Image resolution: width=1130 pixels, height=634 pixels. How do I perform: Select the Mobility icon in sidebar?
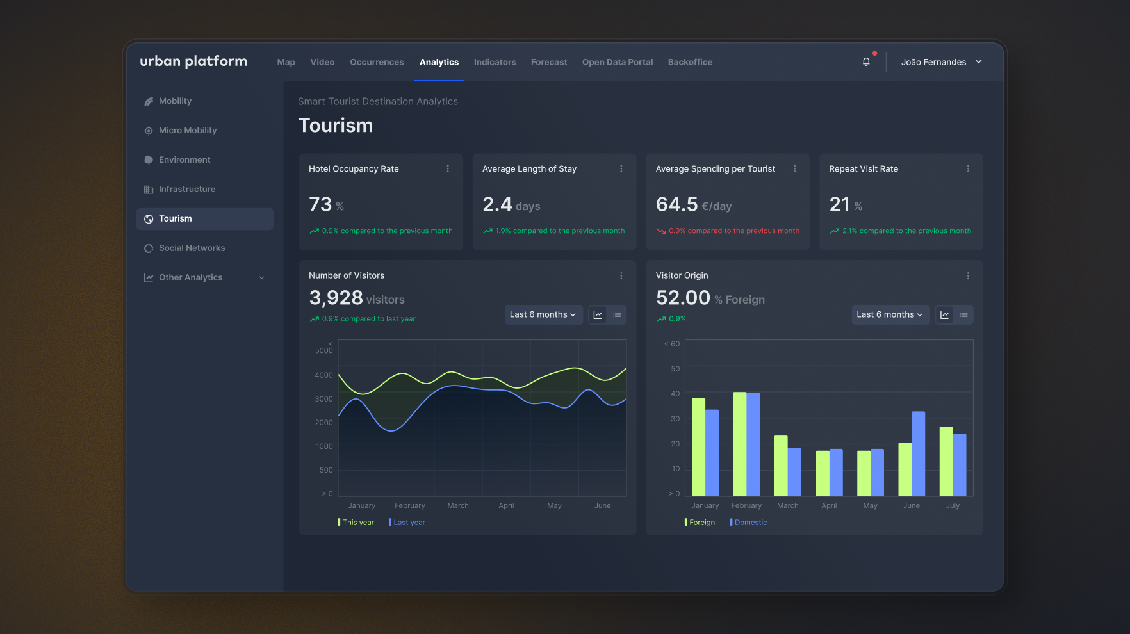149,101
